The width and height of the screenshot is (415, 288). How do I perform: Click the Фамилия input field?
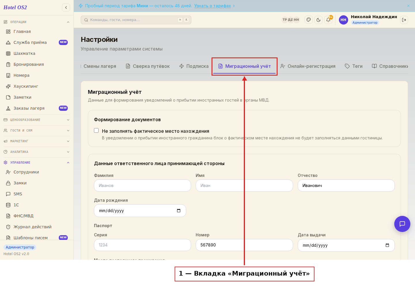click(142, 186)
